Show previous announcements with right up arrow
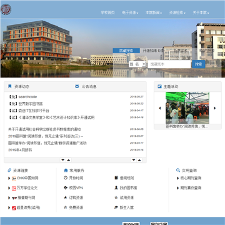This screenshot has height=225, width=225. coord(139,160)
